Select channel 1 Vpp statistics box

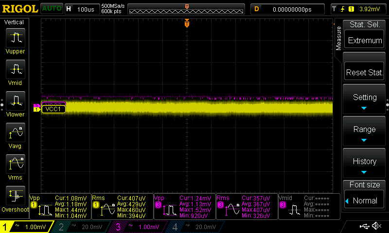click(x=60, y=206)
